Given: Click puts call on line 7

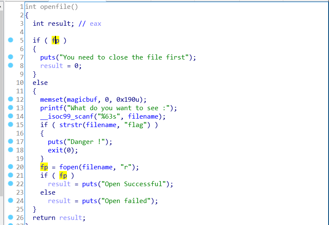Looking at the screenshot, I should 47,57.
